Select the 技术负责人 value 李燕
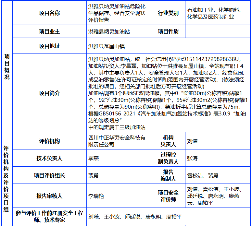This screenshot has width=252, height=226. (94, 158)
